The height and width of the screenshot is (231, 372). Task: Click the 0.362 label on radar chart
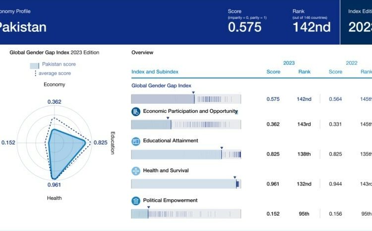point(55,102)
